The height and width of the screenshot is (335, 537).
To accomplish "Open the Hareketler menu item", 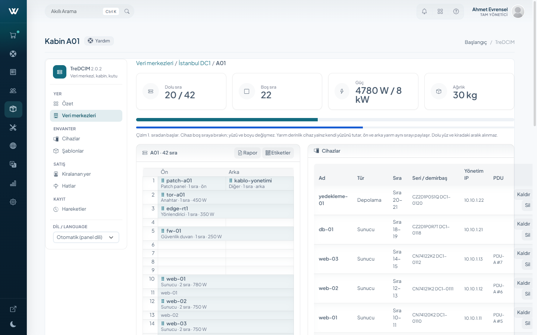I will click(x=86, y=209).
